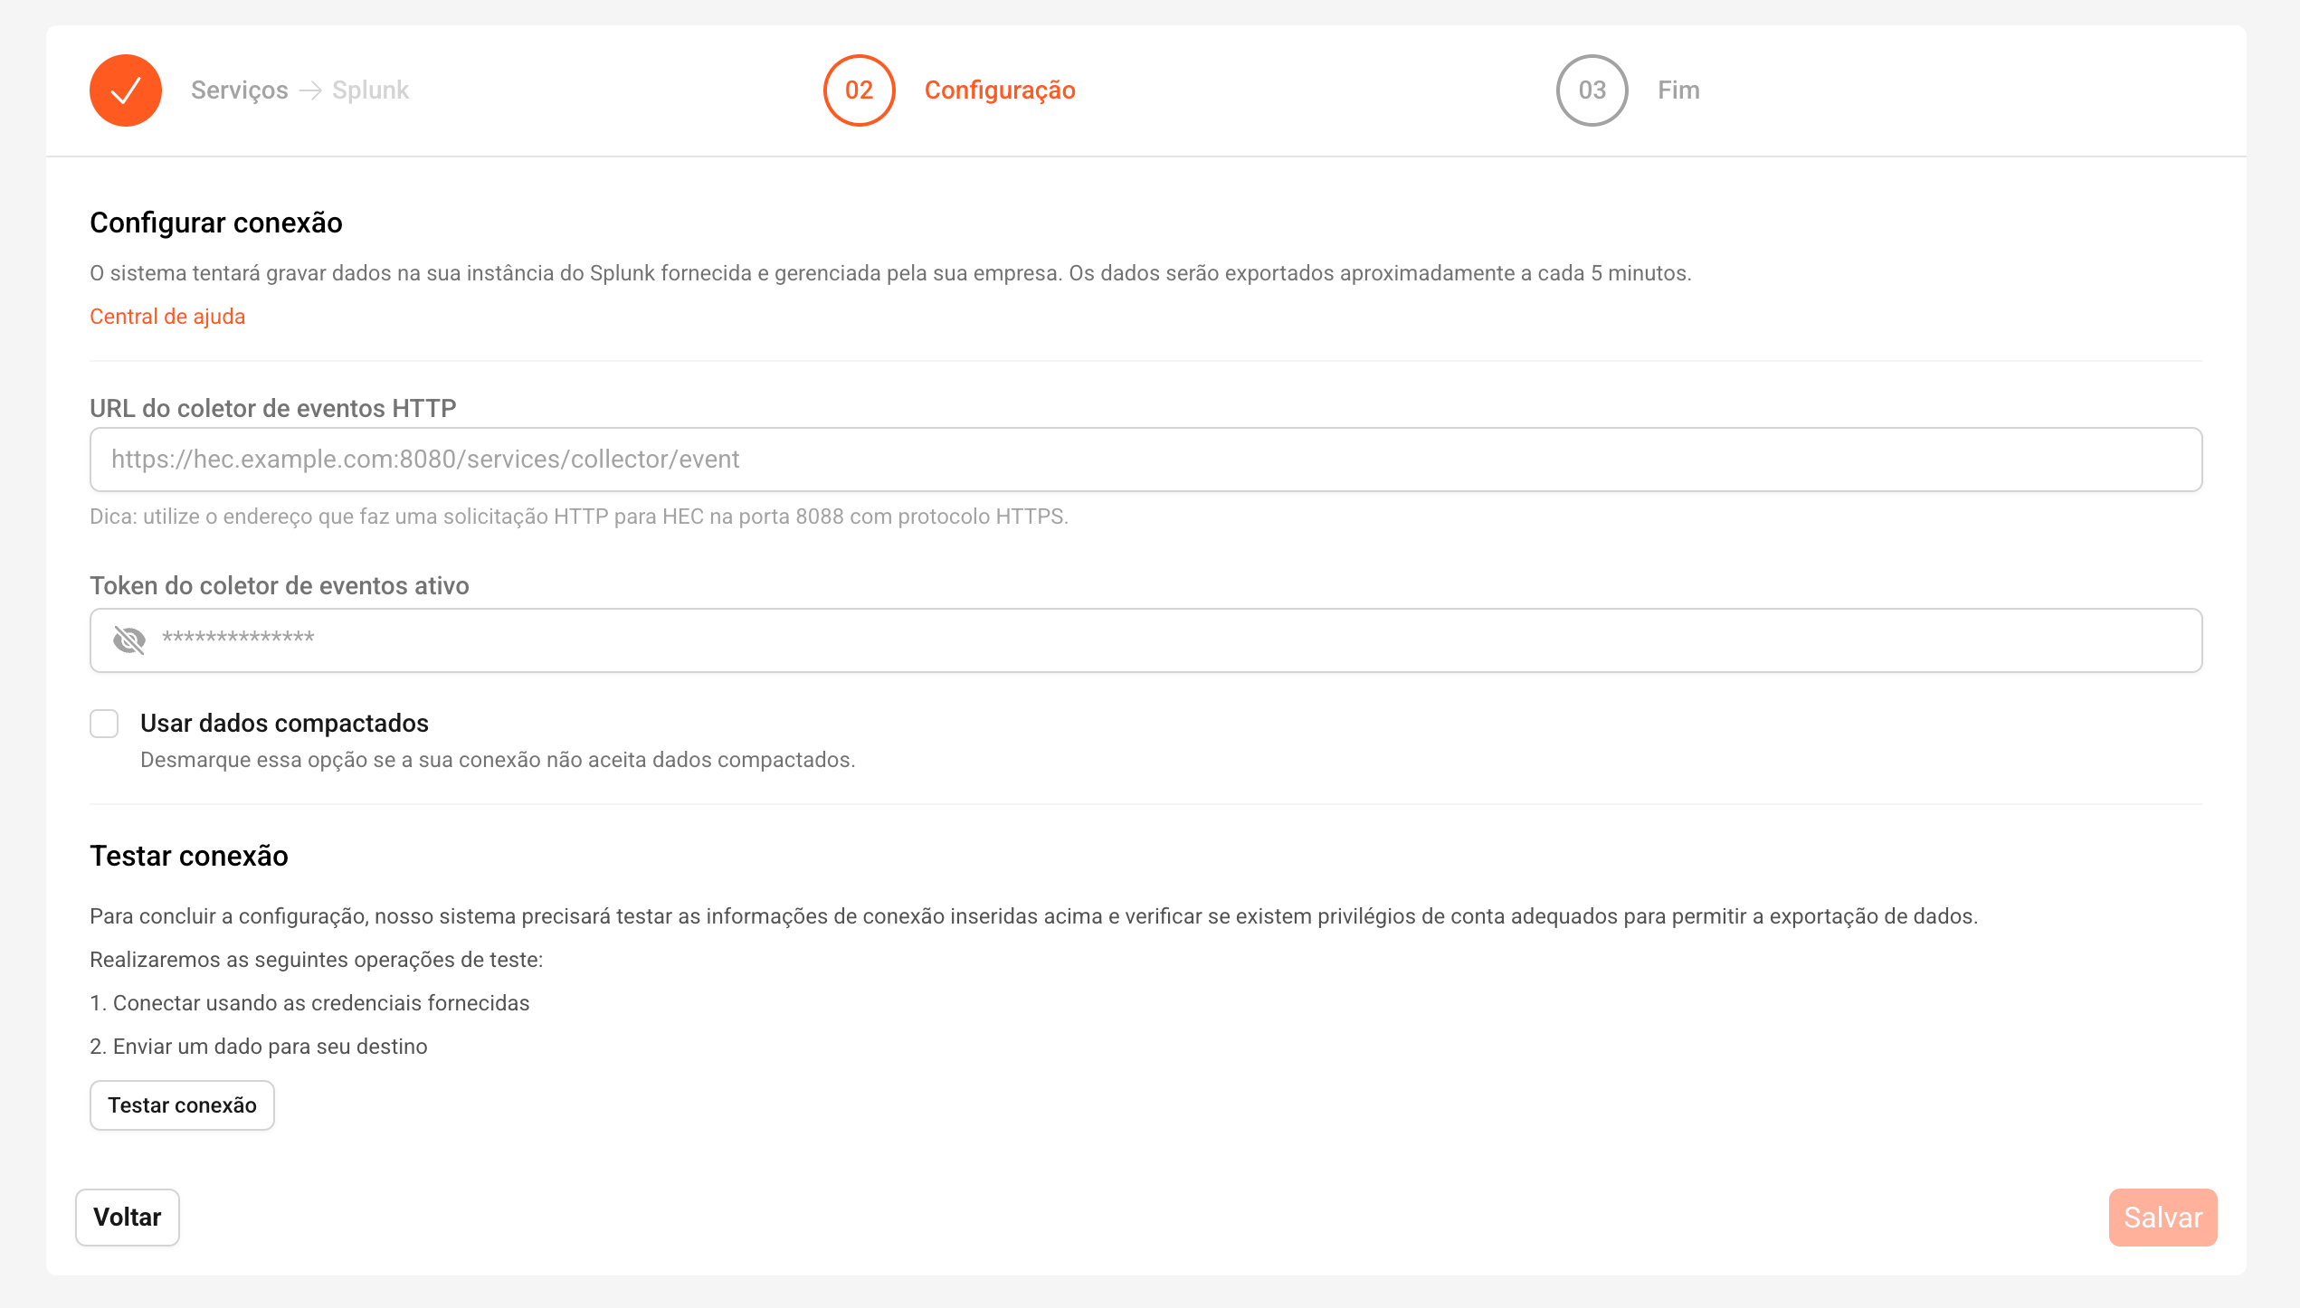Click the Configurar conexão heading
Viewport: 2300px width, 1308px height.
tap(216, 223)
